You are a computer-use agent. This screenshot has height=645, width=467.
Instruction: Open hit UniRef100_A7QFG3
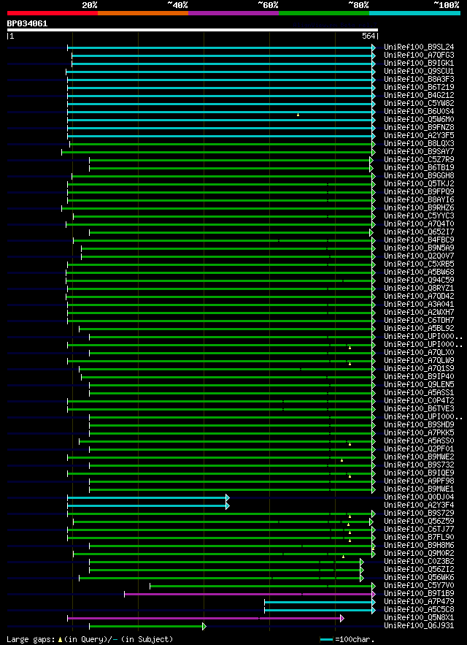[419, 55]
